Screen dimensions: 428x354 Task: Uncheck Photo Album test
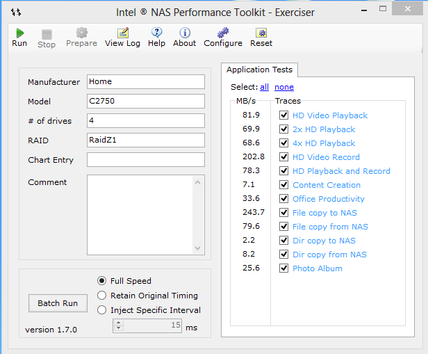coord(284,268)
